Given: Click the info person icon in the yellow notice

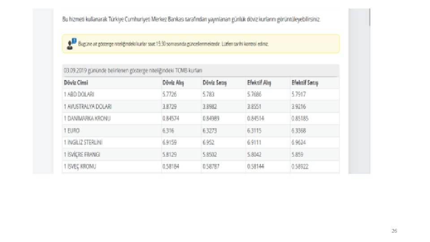Looking at the screenshot, I should point(71,43).
